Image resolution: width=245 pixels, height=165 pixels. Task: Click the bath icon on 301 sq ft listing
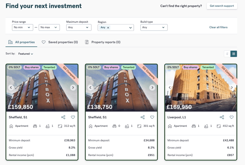pyautogui.click(x=127, y=126)
